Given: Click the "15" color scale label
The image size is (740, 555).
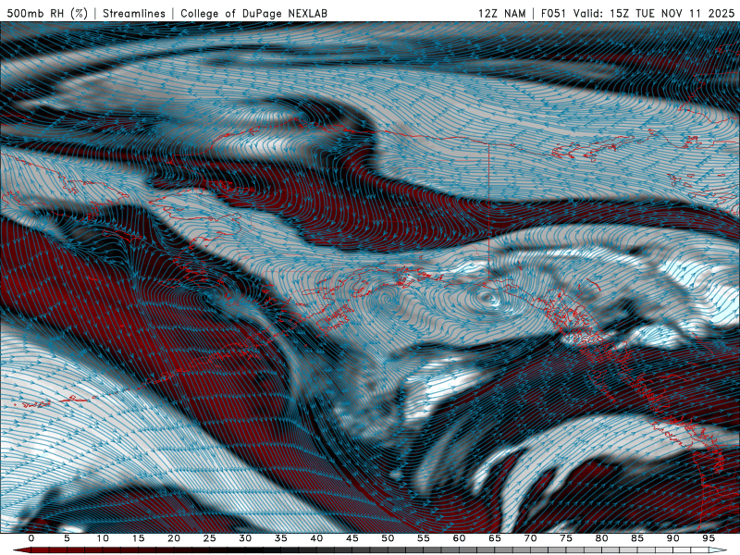Looking at the screenshot, I should click(x=138, y=538).
